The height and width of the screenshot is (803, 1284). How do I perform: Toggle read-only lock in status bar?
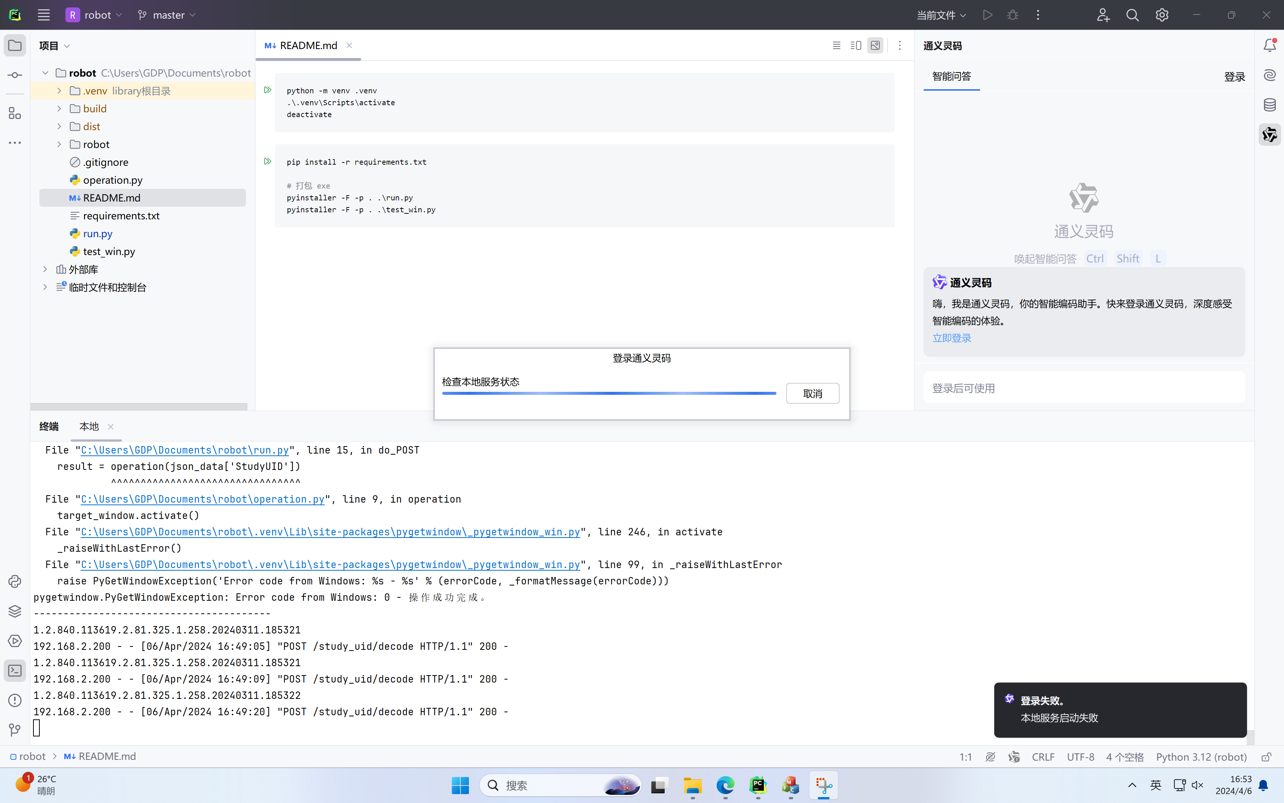[x=1267, y=757]
